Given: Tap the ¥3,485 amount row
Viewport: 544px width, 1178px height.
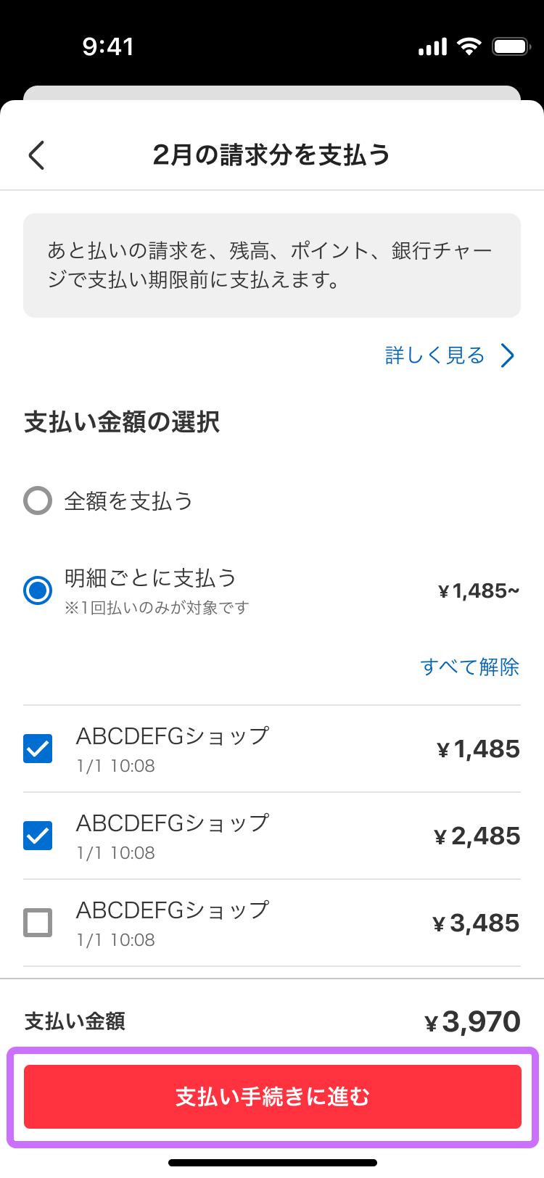Looking at the screenshot, I should (272, 923).
